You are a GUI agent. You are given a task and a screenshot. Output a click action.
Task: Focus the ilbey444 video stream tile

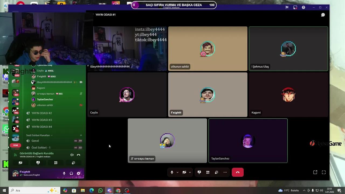pyautogui.click(x=127, y=49)
